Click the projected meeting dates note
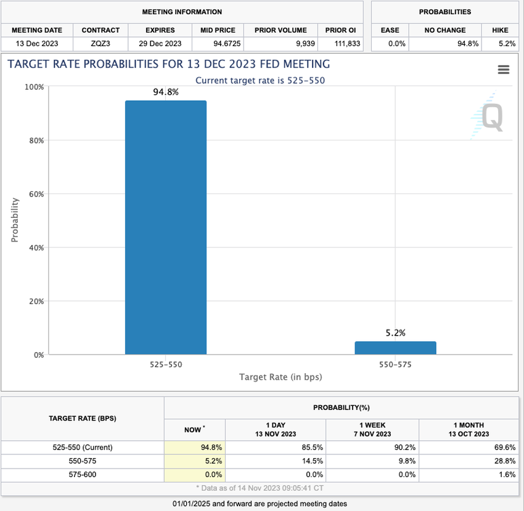The image size is (524, 511). point(261,503)
